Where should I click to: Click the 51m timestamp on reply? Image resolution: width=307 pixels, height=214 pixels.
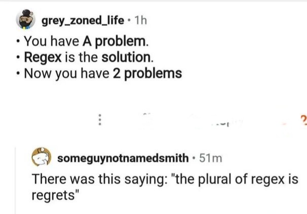click(211, 158)
